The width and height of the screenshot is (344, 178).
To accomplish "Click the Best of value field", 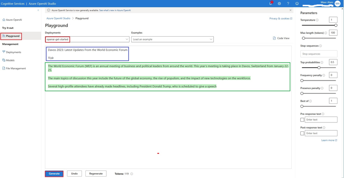I will pos(333,101).
